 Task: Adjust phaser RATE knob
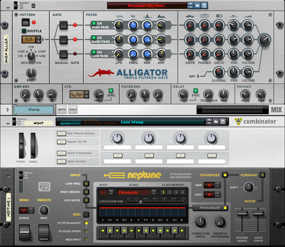pyautogui.click(x=245, y=95)
